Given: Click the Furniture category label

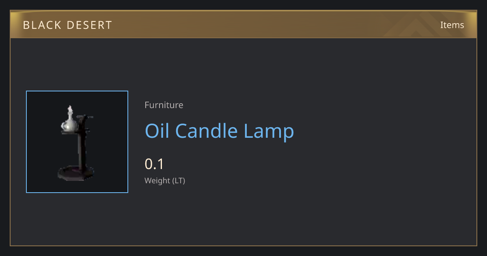Looking at the screenshot, I should [164, 105].
